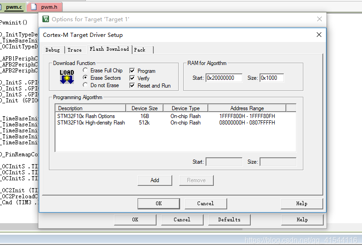Click the Description column header
Screen dimensions: 362x249
[x=90, y=108]
